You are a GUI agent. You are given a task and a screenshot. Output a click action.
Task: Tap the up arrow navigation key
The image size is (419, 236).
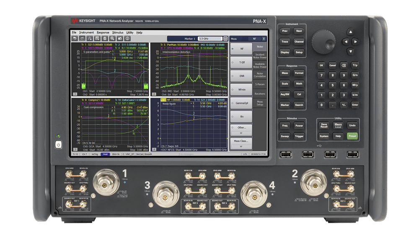pyautogui.click(x=351, y=32)
